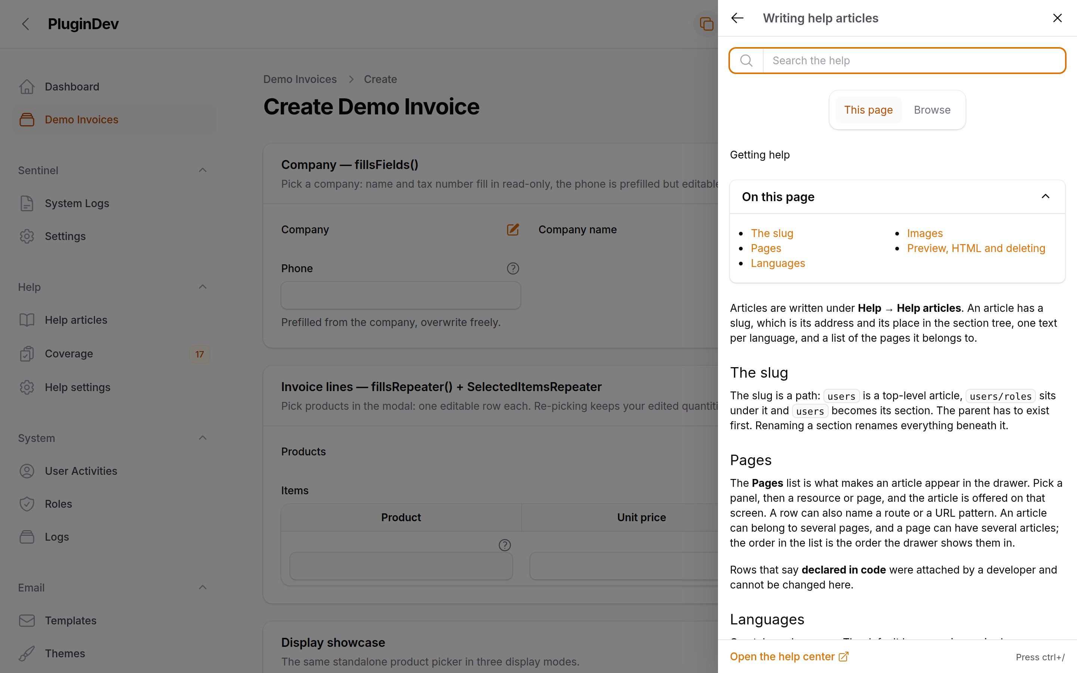This screenshot has height=673, width=1077.
Task: Open Help articles in the sidebar
Action: tap(114, 320)
